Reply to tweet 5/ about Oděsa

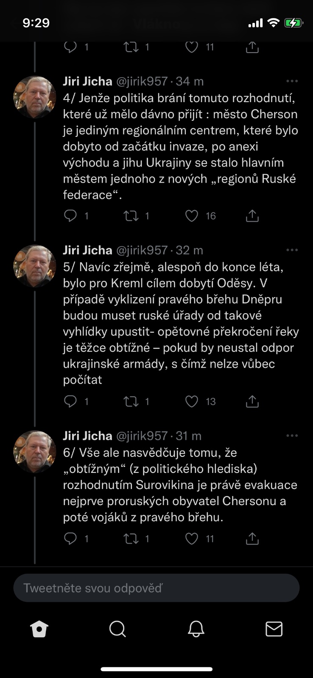pyautogui.click(x=70, y=401)
